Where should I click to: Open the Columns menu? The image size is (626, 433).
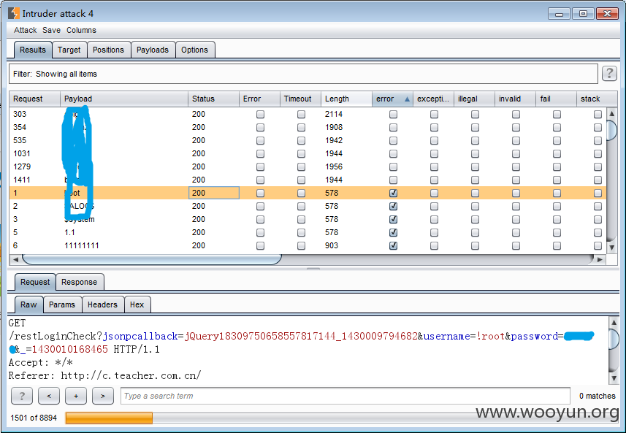pos(81,30)
